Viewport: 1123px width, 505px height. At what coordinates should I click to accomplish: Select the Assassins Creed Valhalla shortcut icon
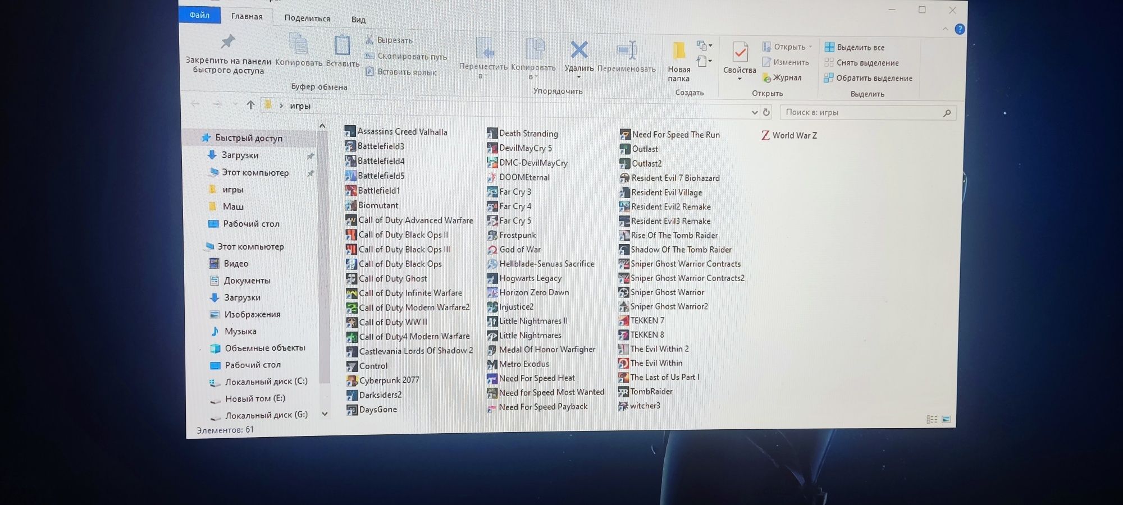click(350, 131)
